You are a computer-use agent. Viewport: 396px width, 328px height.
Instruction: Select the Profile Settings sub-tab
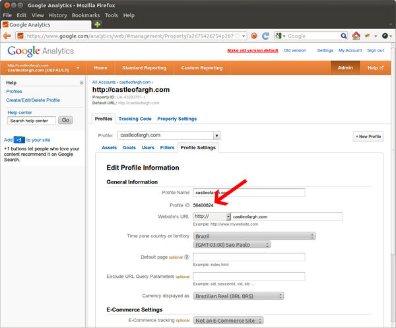(198, 148)
